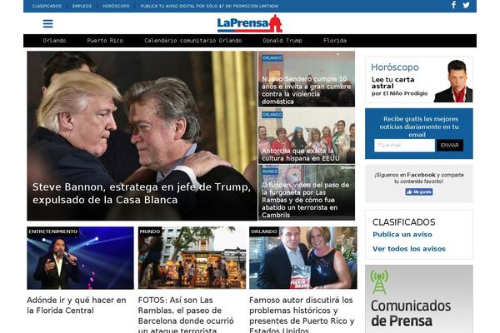The width and height of the screenshot is (500, 333).
Task: Click the Orlando tag on Nuevo Sendero story
Action: pos(272,57)
